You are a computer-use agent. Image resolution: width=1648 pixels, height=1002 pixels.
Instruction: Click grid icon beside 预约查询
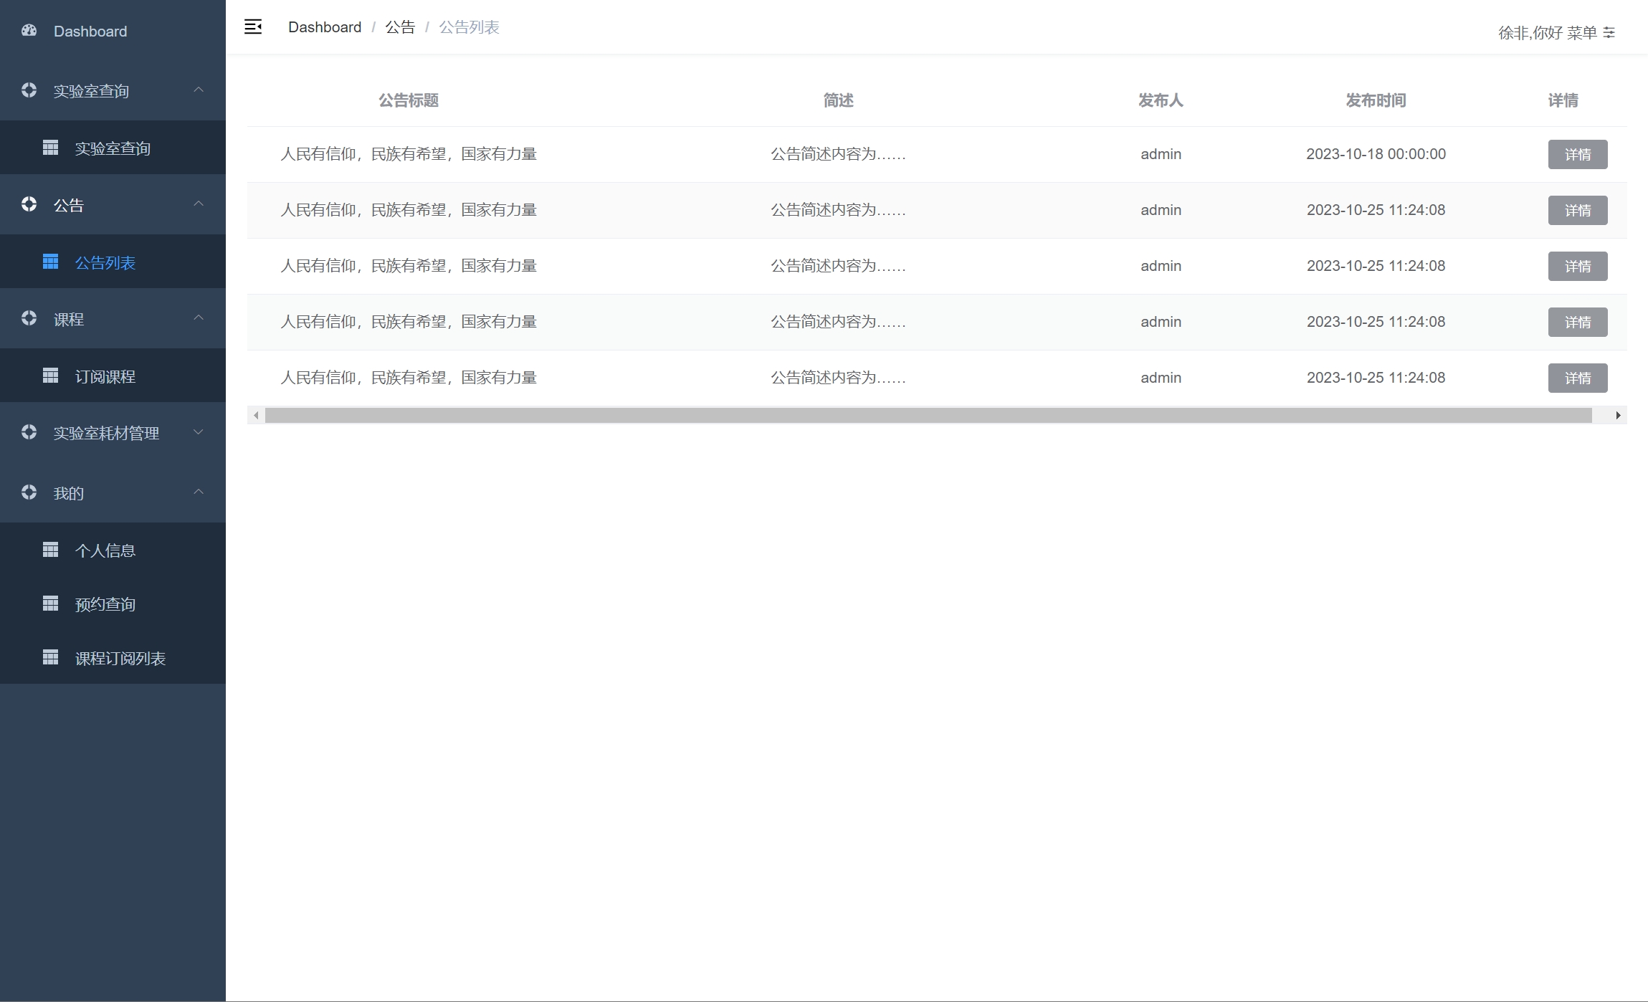pyautogui.click(x=50, y=603)
